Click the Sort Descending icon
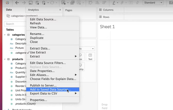This screenshot has width=173, height=110. click(x=104, y=3)
